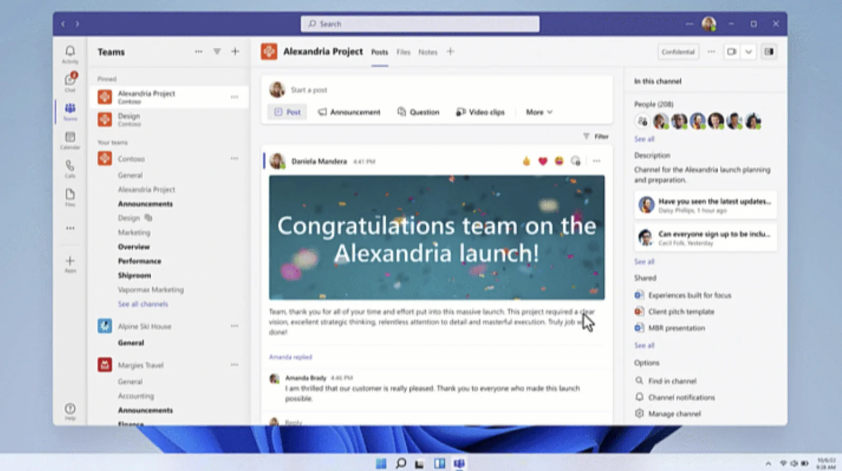Open Channel notifications settings
Image resolution: width=842 pixels, height=471 pixels.
[675, 397]
